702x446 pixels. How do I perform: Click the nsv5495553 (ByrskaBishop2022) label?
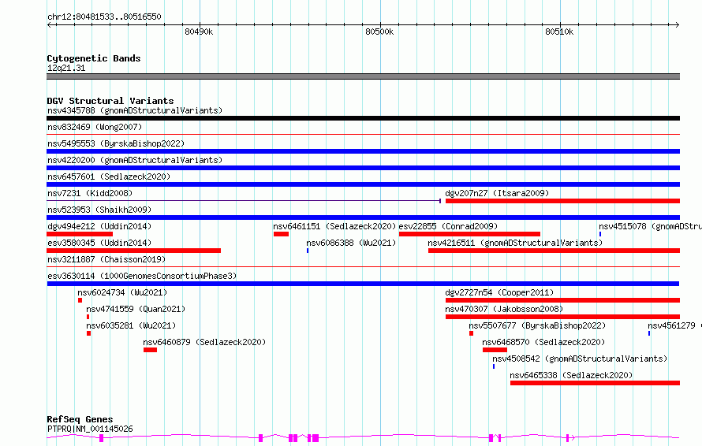[x=116, y=143]
